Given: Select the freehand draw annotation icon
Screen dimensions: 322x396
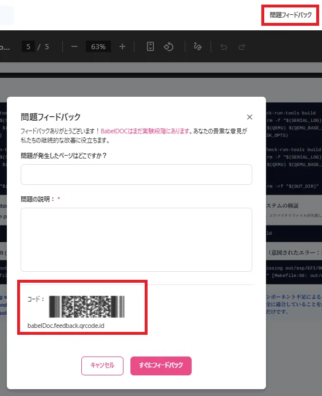Looking at the screenshot, I should click(197, 47).
